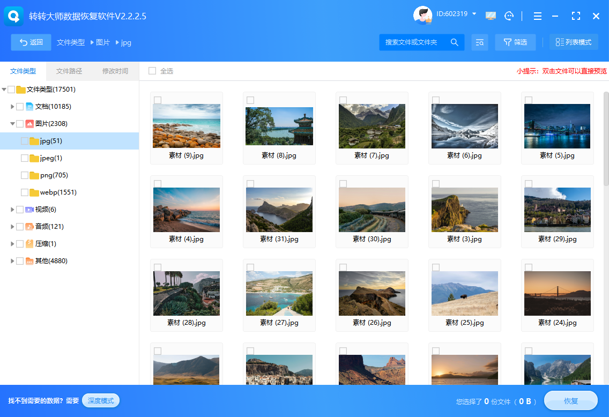Image resolution: width=609 pixels, height=417 pixels.
Task: Click the user avatar picture
Action: pos(422,16)
